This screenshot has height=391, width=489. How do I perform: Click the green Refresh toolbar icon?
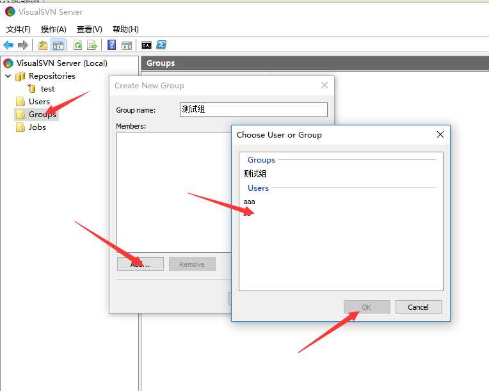[77, 45]
